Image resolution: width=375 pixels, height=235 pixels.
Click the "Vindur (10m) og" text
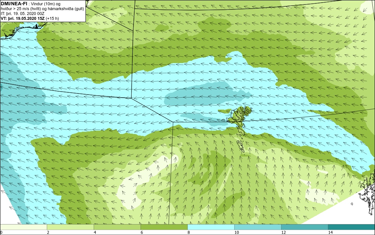click(x=46, y=4)
